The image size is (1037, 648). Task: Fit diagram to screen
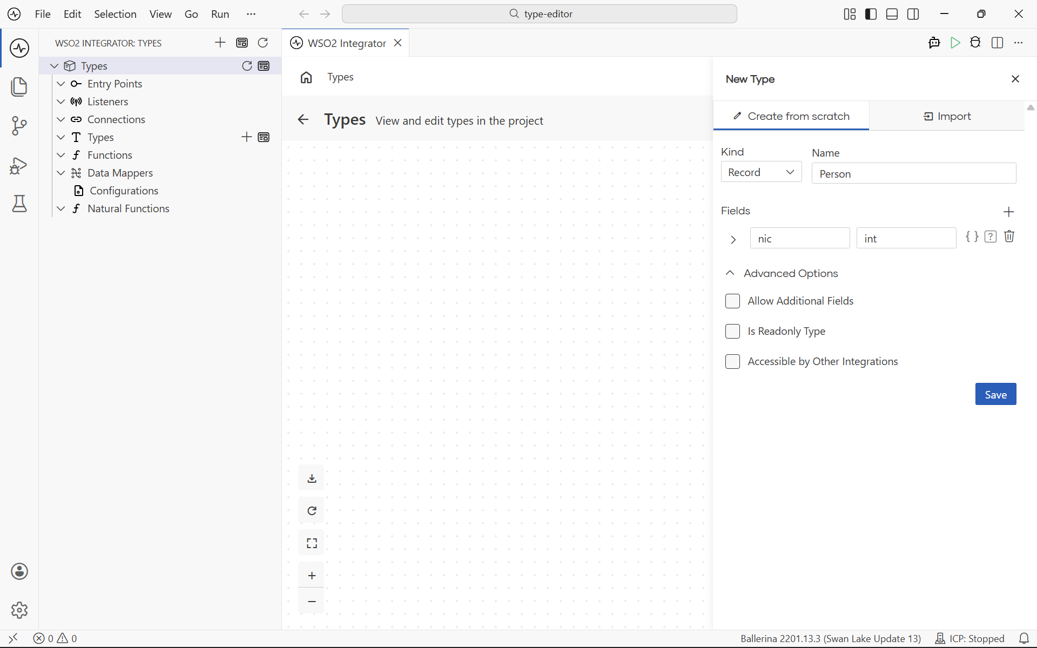[x=312, y=543]
